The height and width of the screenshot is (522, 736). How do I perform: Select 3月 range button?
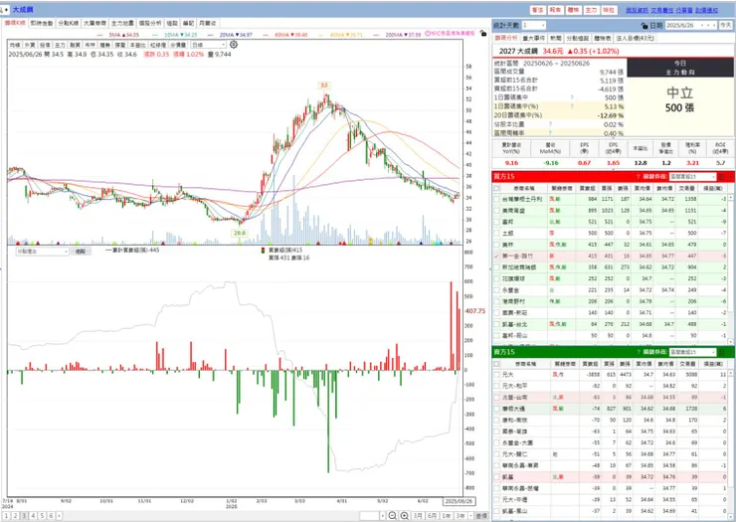tap(418, 515)
